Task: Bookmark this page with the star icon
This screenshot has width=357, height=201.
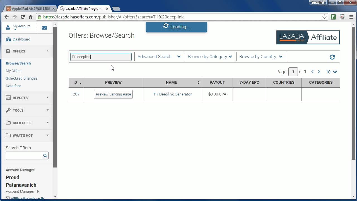Action: pos(324,17)
